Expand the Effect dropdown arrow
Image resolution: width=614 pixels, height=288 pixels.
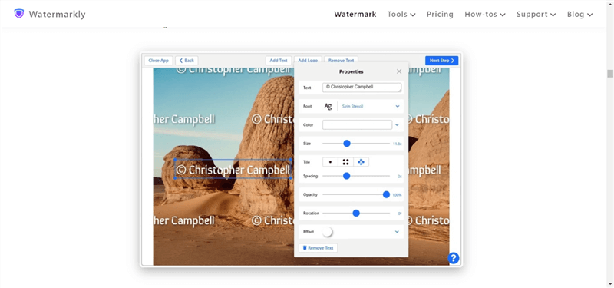pos(397,232)
